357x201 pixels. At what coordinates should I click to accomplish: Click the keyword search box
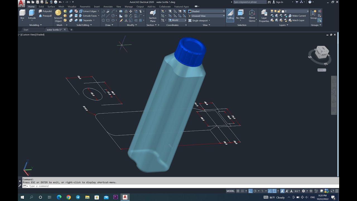(x=250, y=2)
